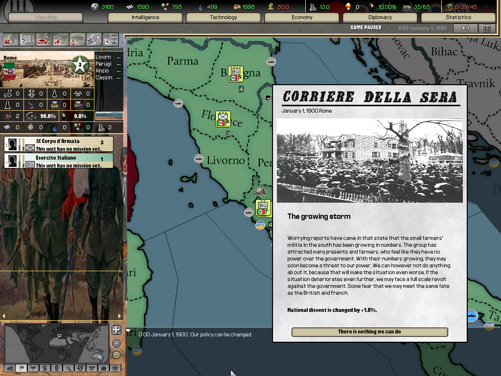Click the air units plane icon
Viewport: 501px width, 376px height.
coord(61,39)
